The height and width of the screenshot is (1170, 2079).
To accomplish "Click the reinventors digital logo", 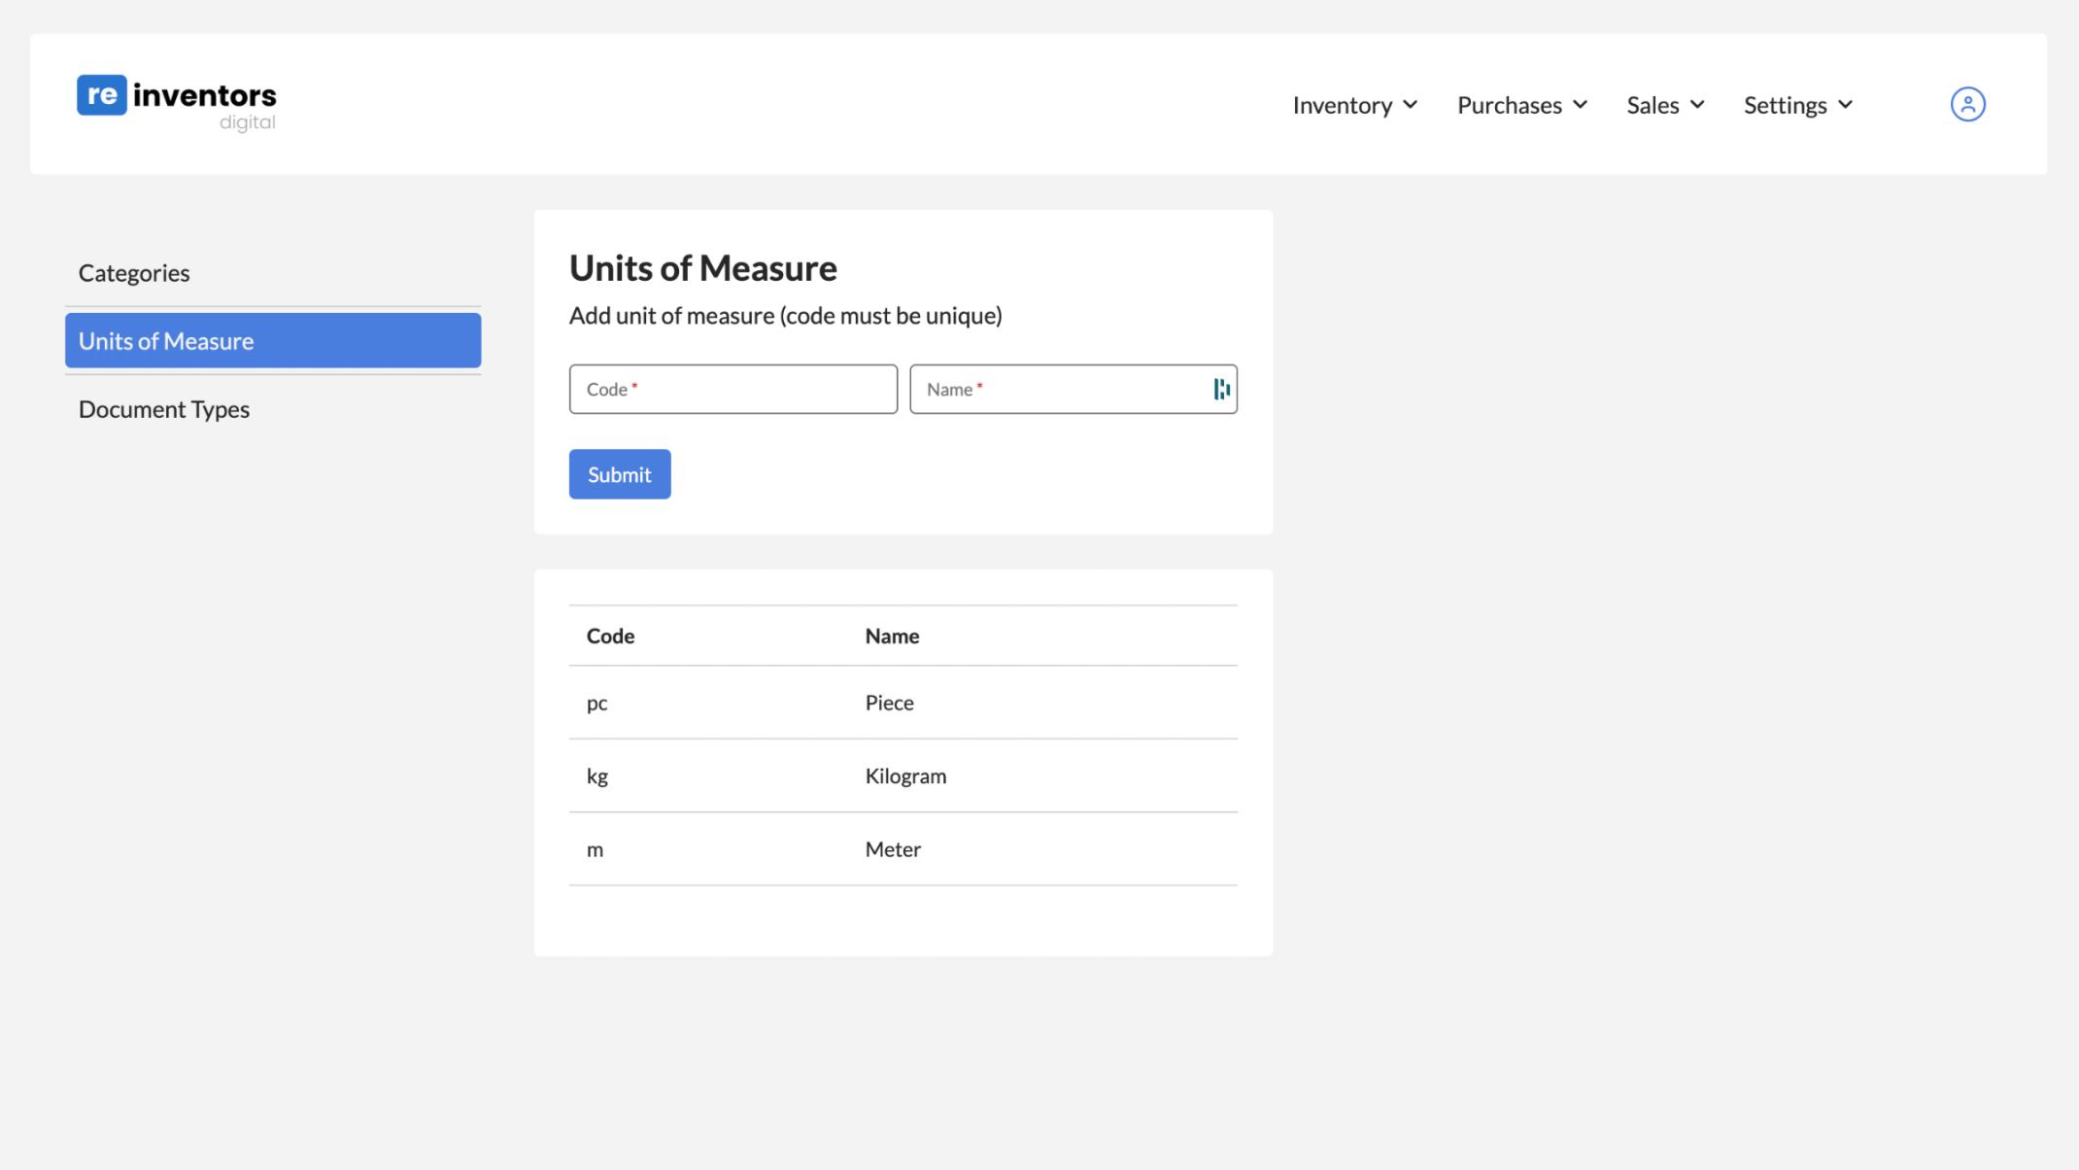I will [177, 103].
